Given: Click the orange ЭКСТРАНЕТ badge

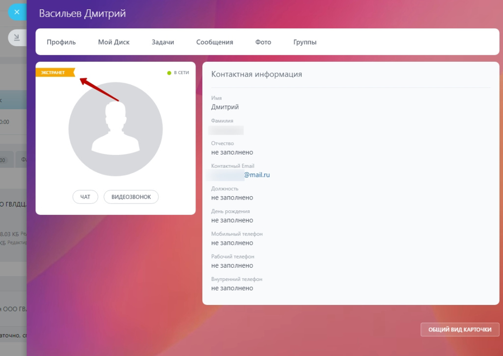Looking at the screenshot, I should pyautogui.click(x=54, y=73).
